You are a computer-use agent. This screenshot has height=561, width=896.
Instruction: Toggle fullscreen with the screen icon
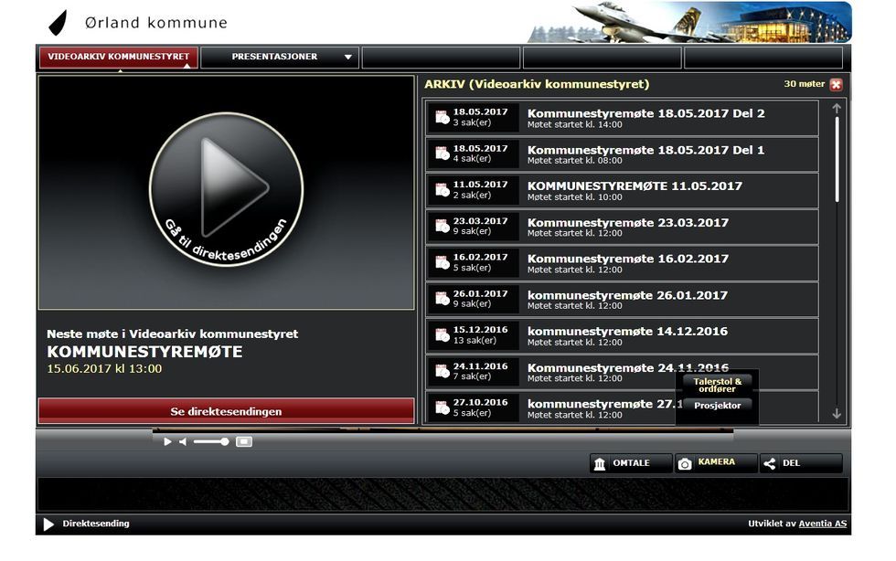(x=244, y=442)
